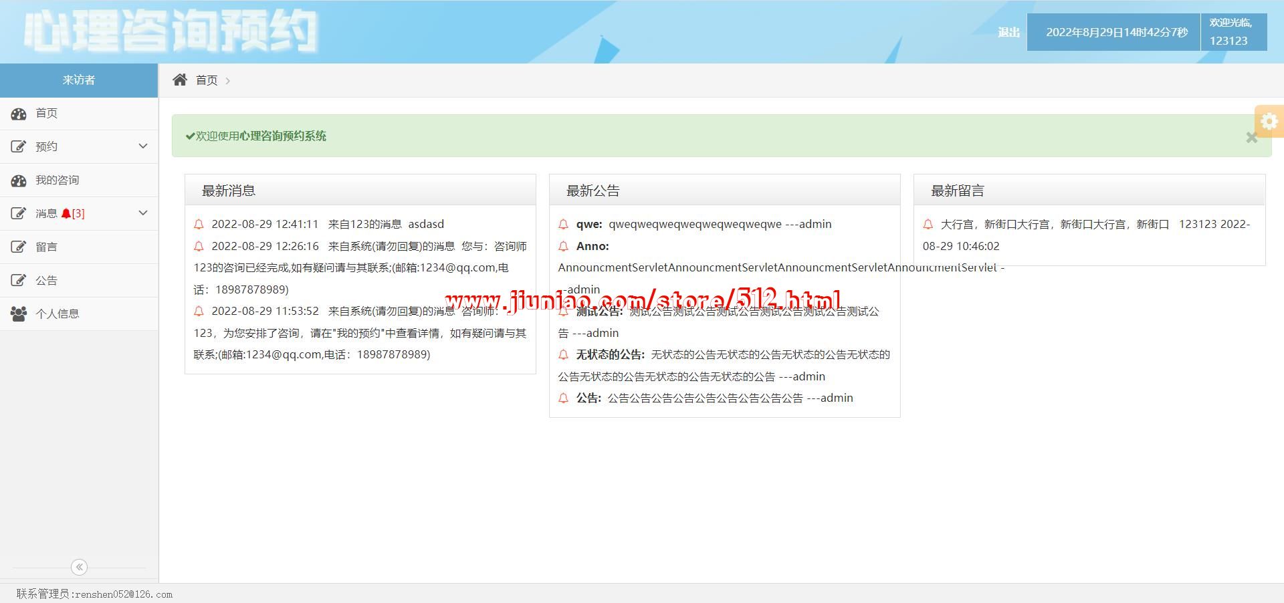Click the edit icon beside 公告
Image resolution: width=1284 pixels, height=603 pixels.
click(19, 281)
